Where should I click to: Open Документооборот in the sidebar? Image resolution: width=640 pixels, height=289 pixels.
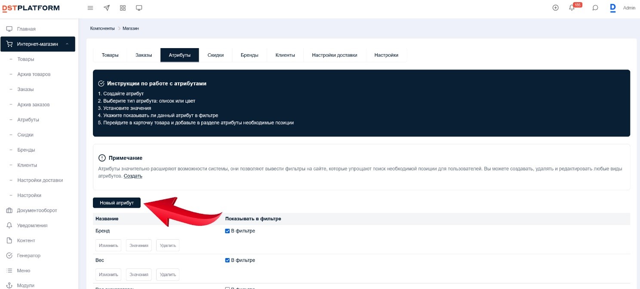tap(37, 210)
